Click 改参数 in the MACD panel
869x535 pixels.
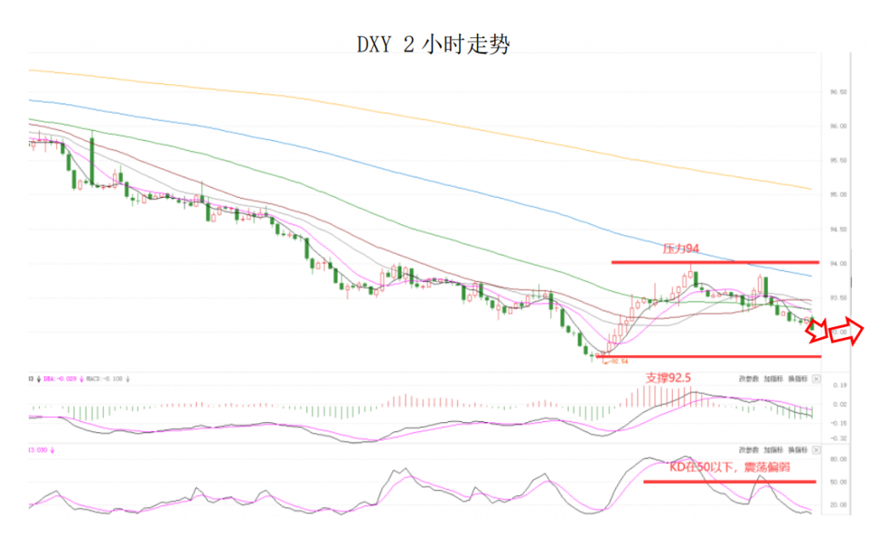click(748, 379)
